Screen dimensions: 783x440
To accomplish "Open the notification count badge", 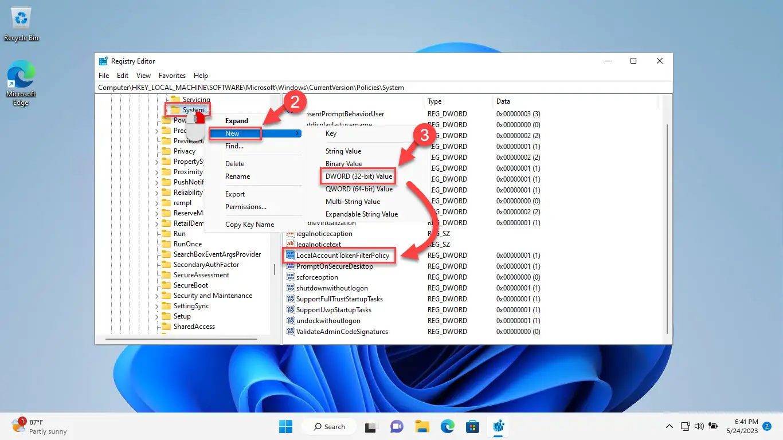I will click(766, 426).
